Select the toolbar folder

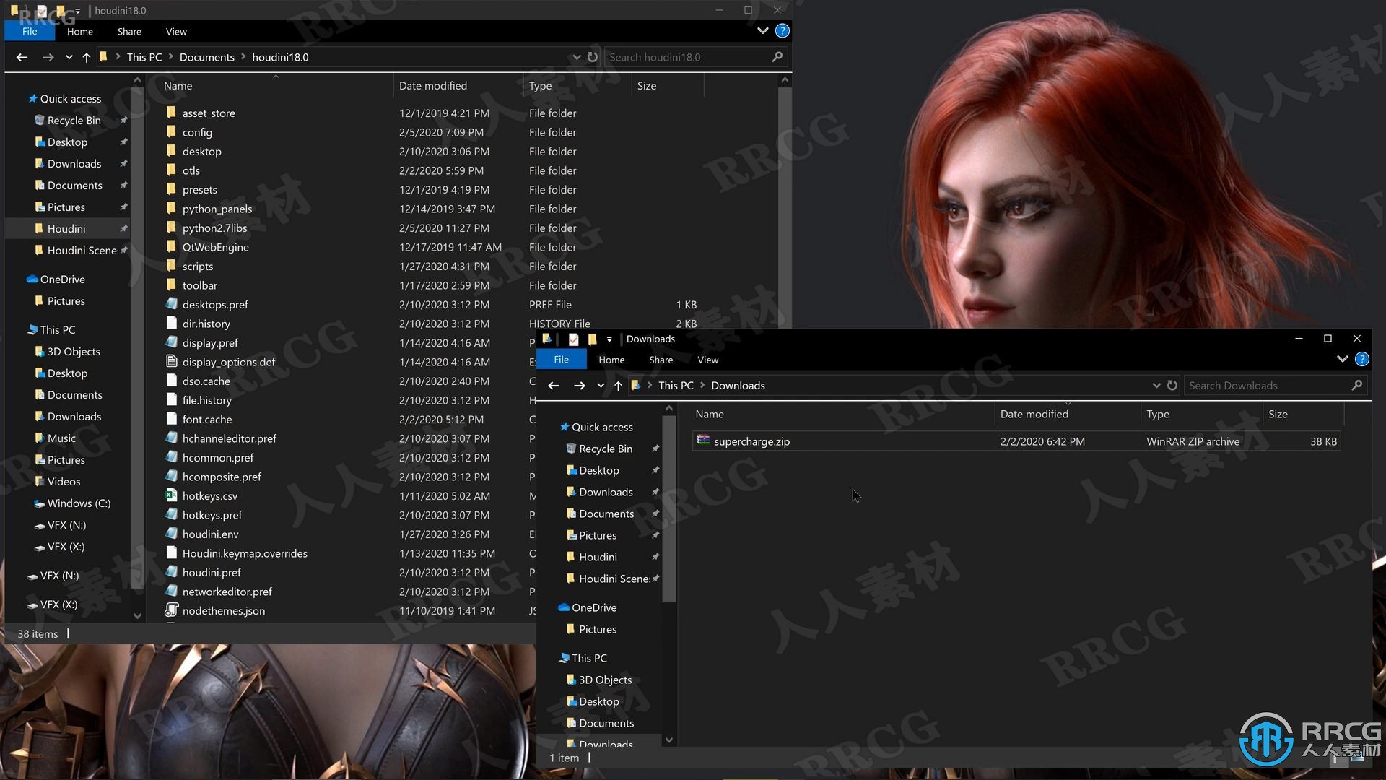tap(199, 285)
